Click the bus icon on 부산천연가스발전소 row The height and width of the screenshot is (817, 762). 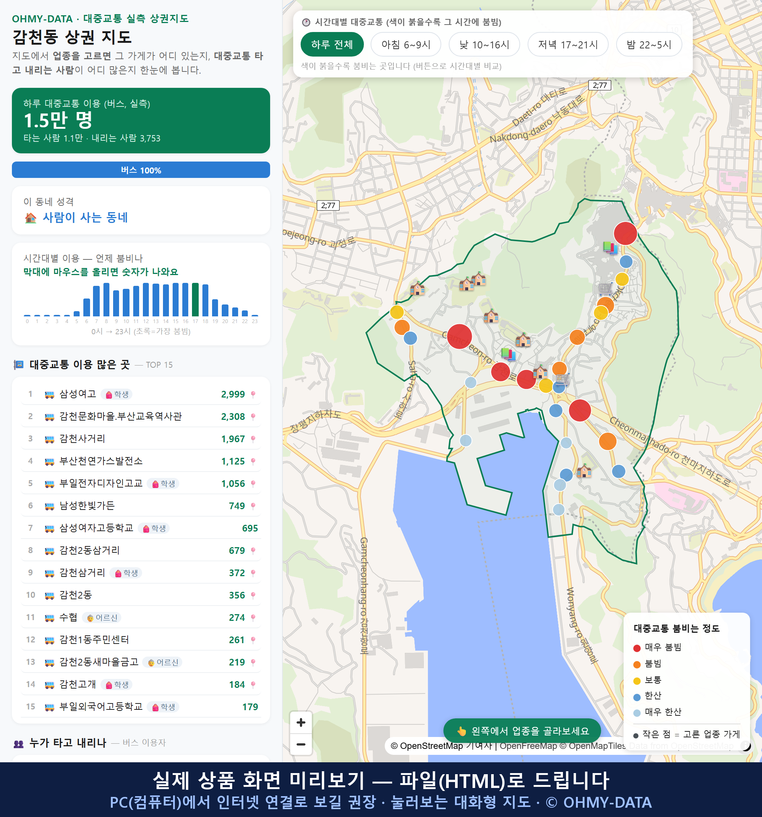[49, 462]
